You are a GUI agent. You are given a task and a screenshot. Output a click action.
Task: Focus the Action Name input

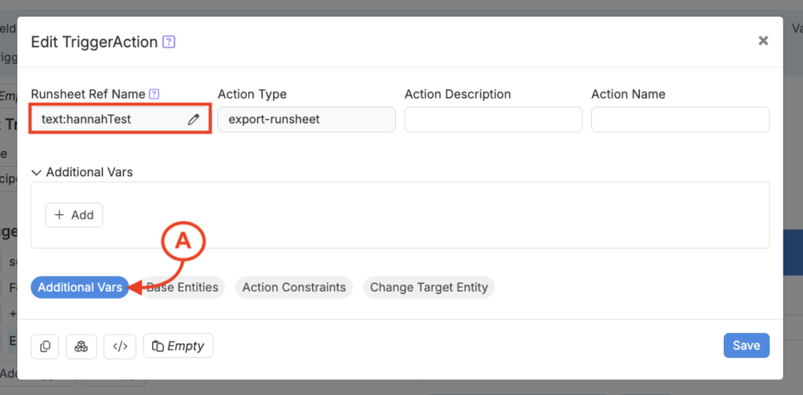pos(680,120)
